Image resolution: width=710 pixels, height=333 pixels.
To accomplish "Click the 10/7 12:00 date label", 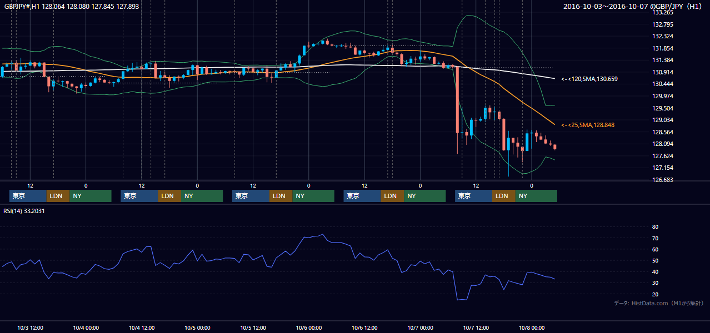I will [476, 328].
